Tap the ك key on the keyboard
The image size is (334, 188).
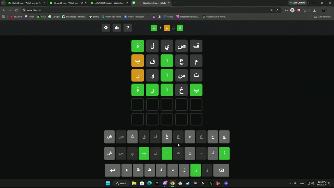[x=213, y=154]
